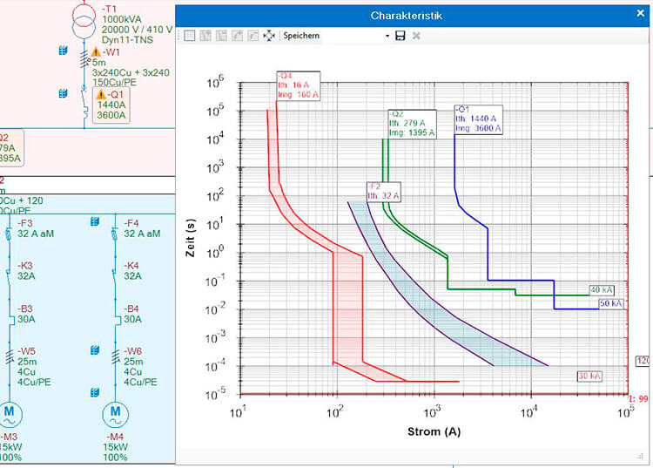Close the Charakteristik window

pos(641,13)
